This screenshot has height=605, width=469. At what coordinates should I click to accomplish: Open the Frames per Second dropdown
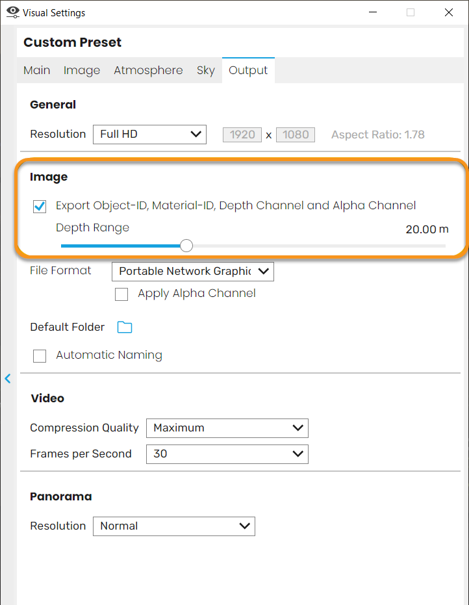227,454
